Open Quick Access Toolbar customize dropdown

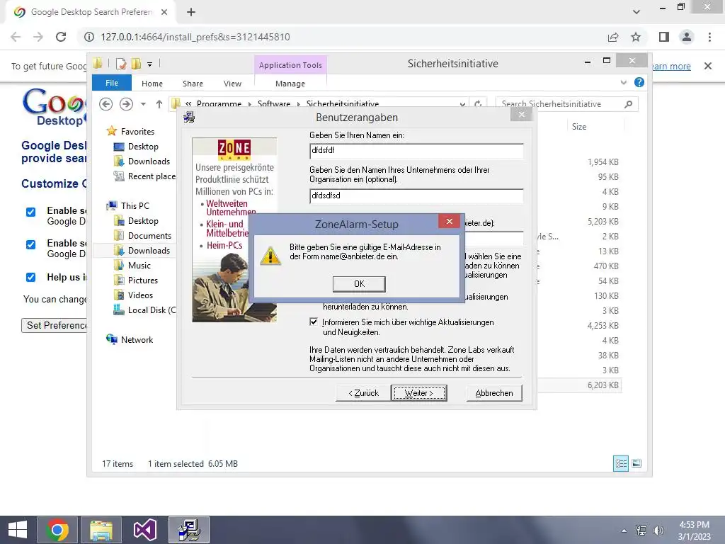point(150,64)
